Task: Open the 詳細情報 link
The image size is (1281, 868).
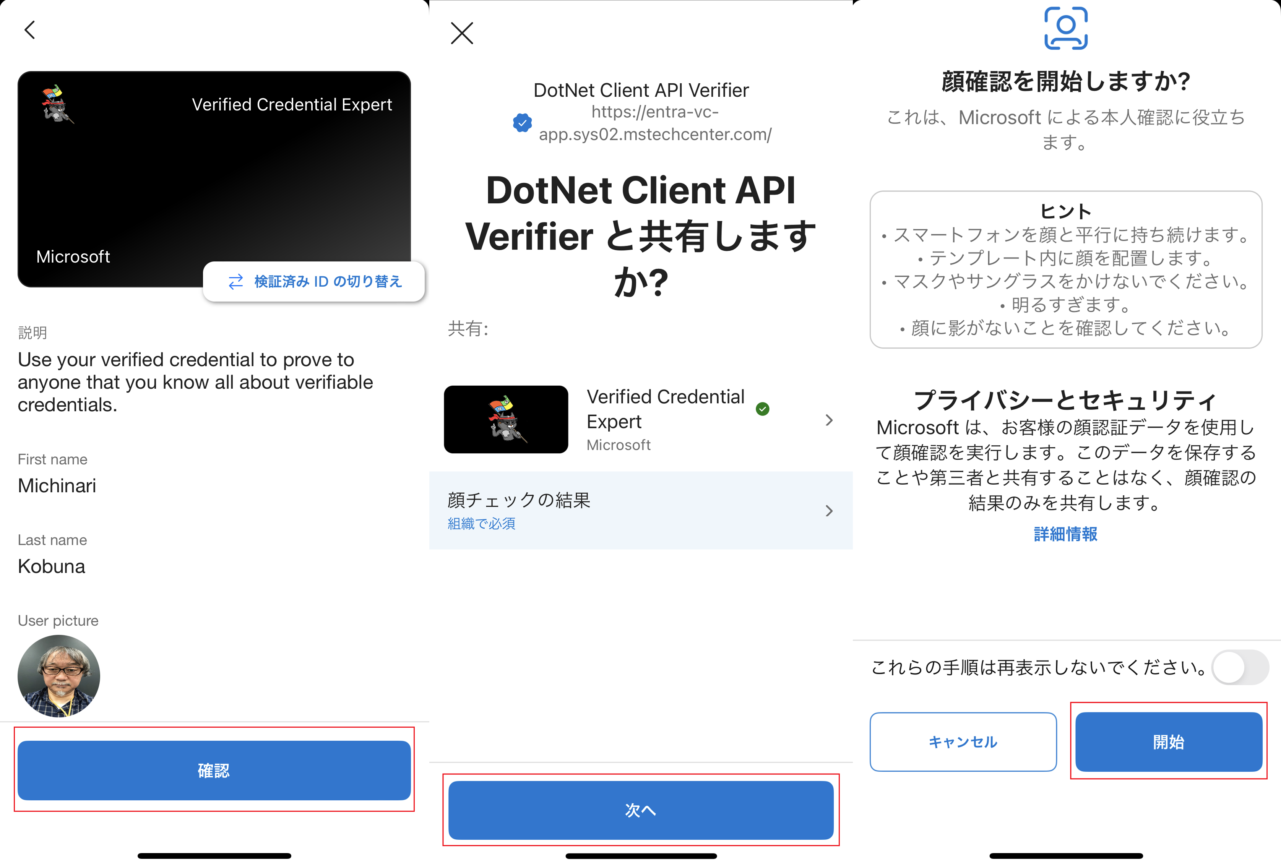Action: (x=1065, y=534)
